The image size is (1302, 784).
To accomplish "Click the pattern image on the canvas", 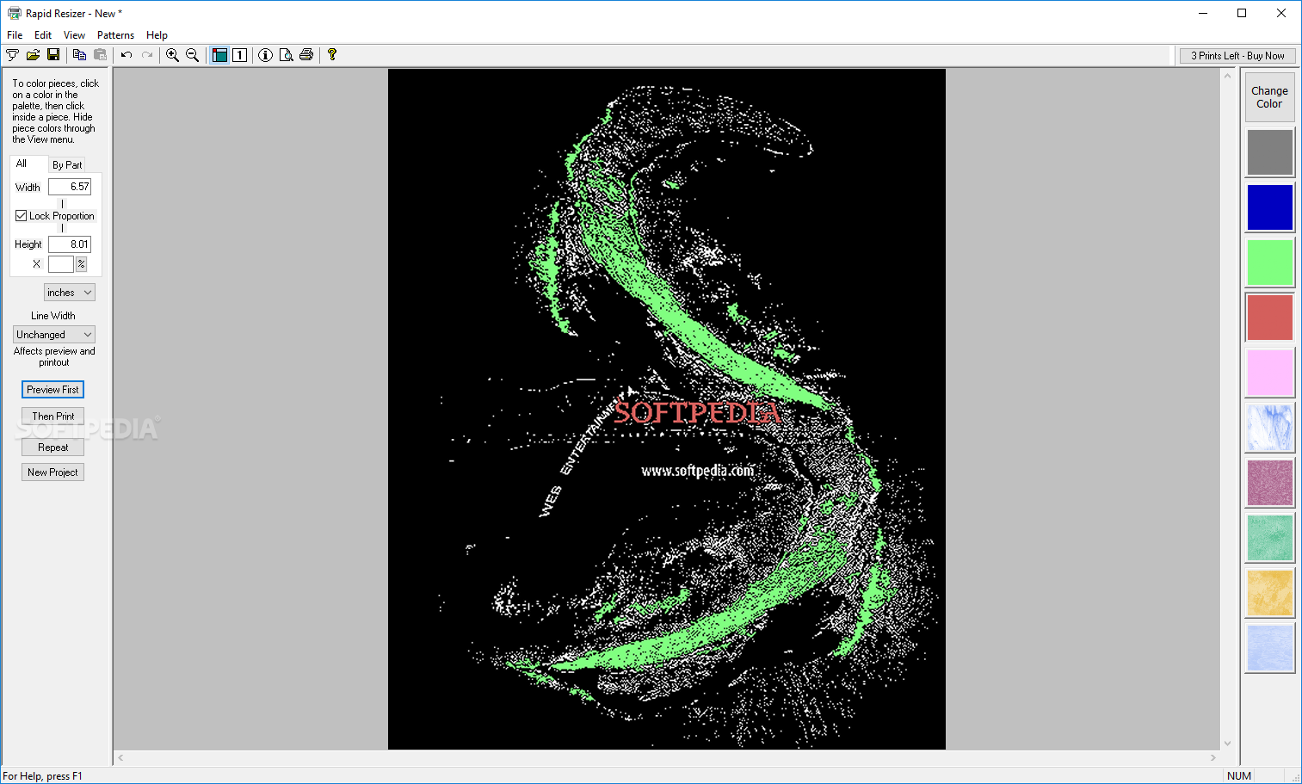I will tap(667, 409).
